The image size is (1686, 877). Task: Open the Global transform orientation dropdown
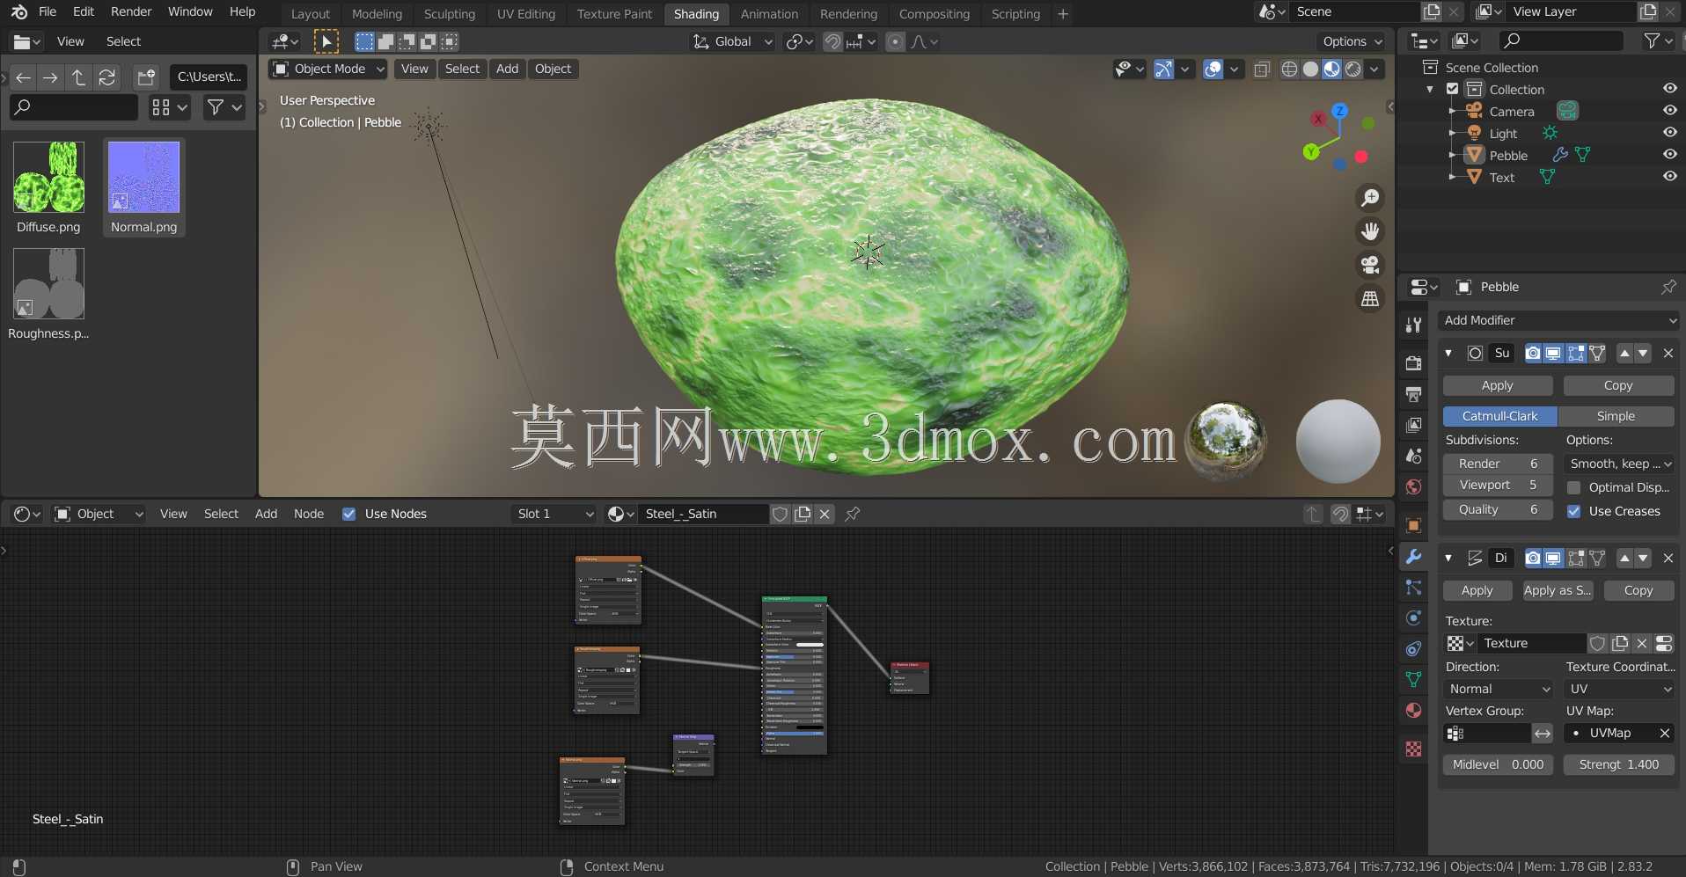click(732, 41)
